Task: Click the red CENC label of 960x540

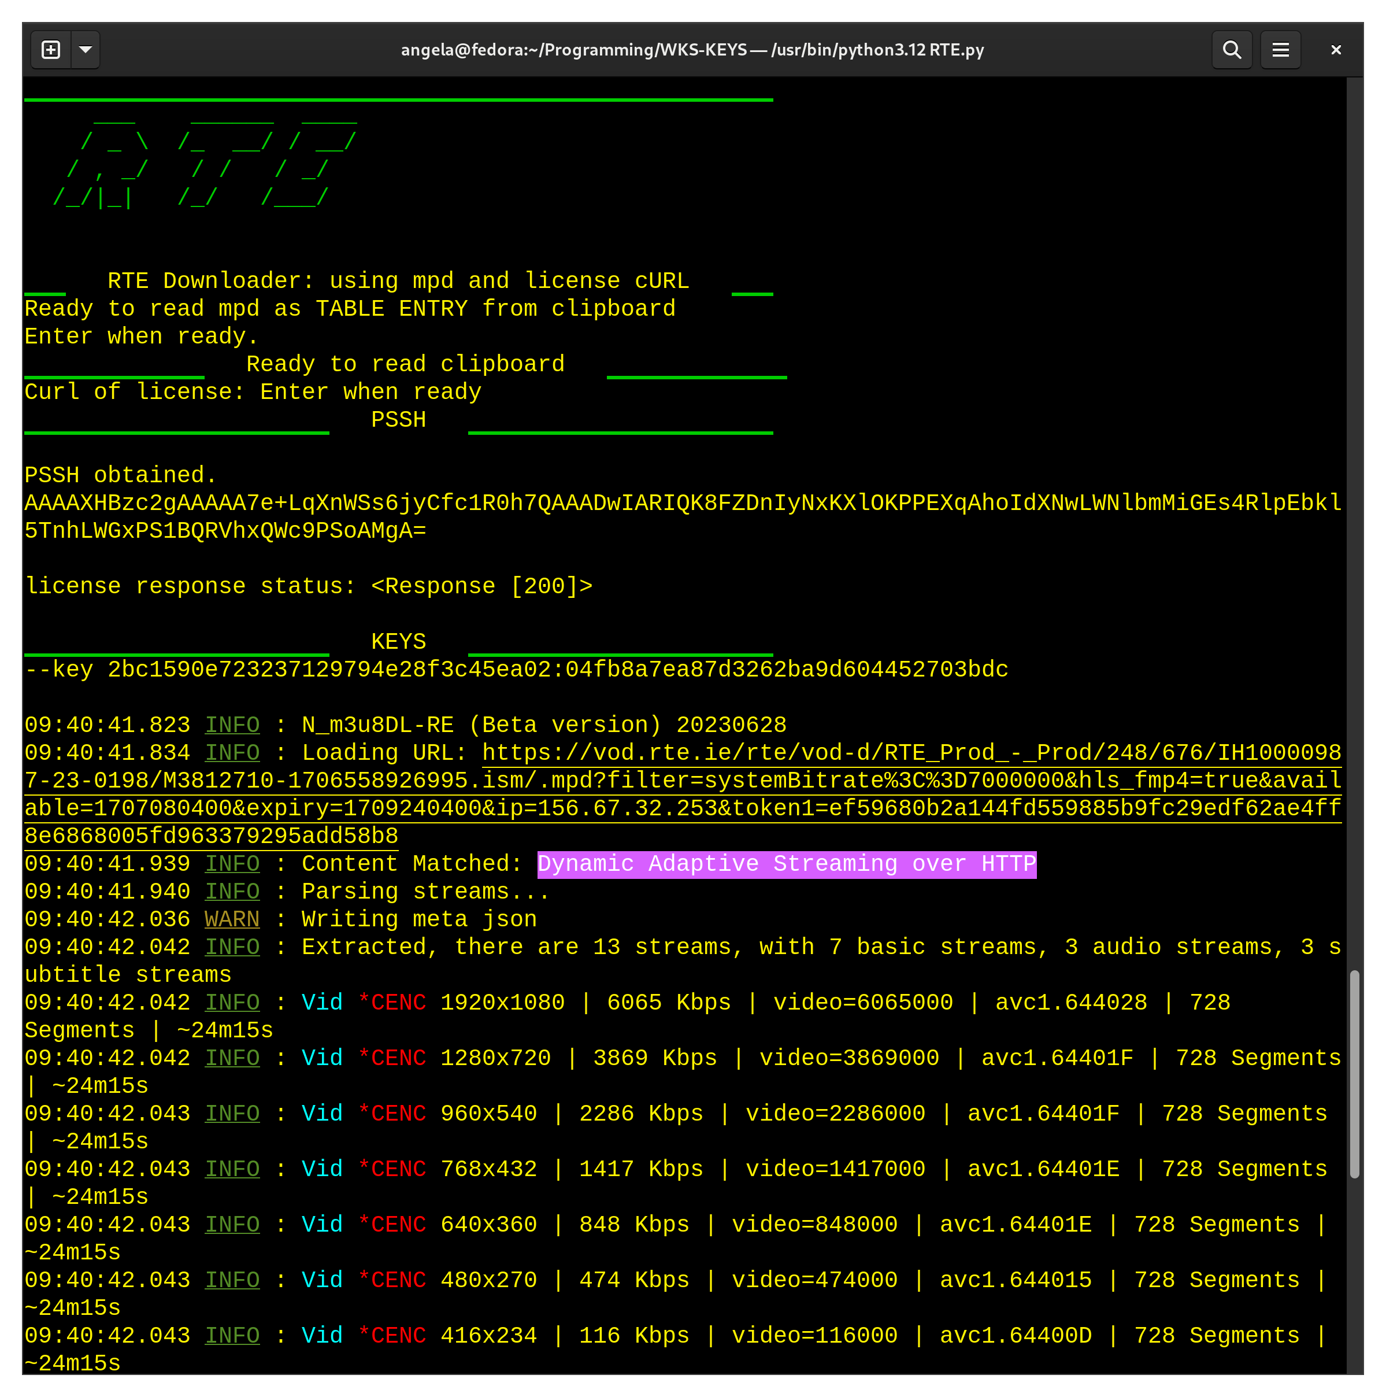Action: [398, 1114]
